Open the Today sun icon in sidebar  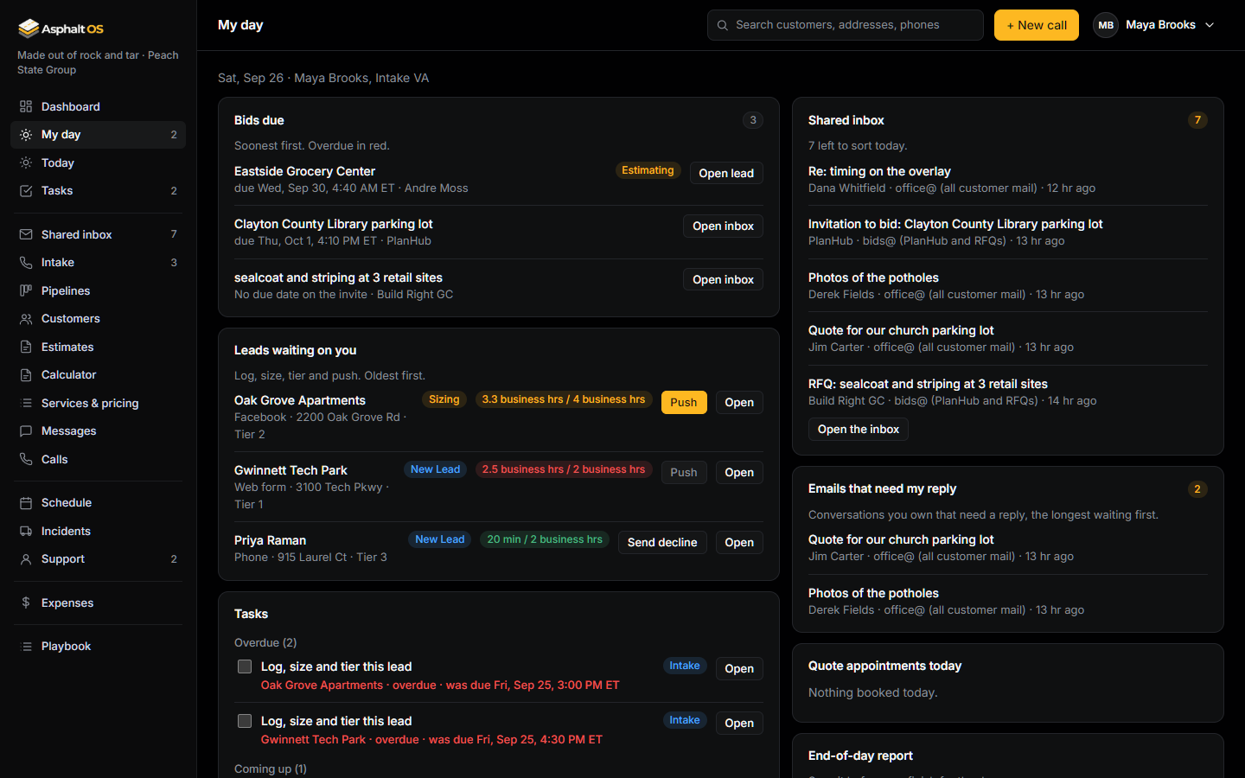[26, 163]
